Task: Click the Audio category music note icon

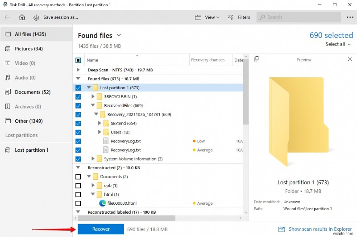Action: point(8,78)
